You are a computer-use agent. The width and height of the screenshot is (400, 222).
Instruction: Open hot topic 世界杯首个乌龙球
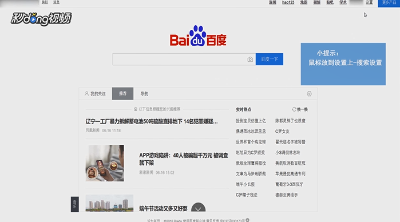[251, 142]
